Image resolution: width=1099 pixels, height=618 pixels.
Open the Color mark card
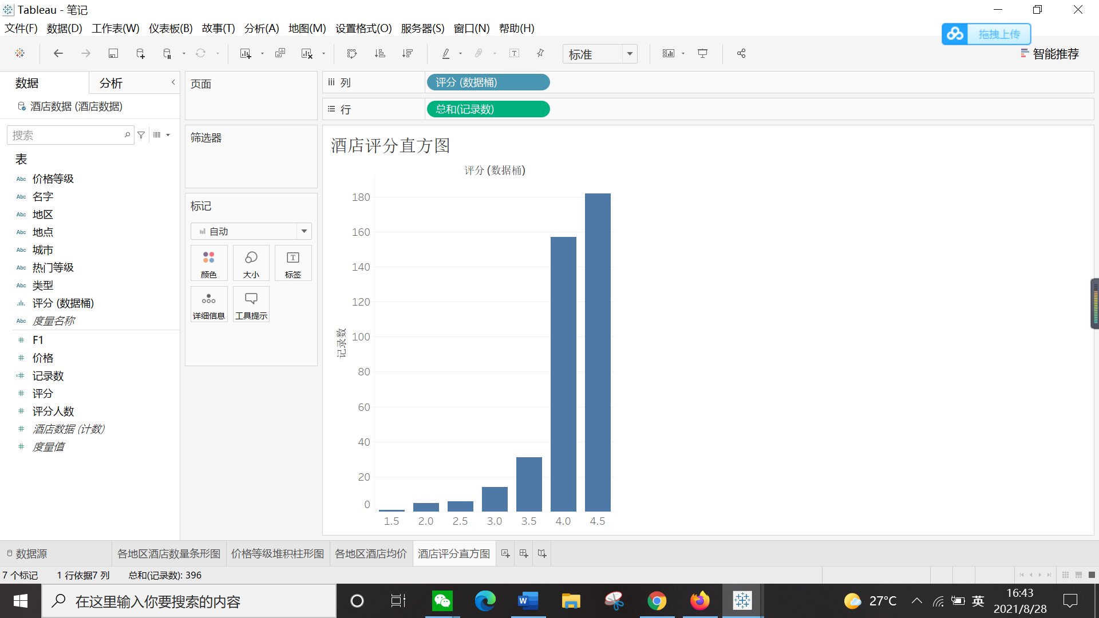pos(208,263)
